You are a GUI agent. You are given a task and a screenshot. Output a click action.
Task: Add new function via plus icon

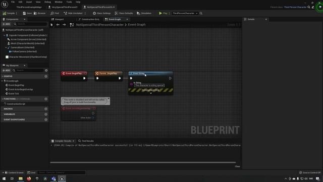tap(46, 99)
